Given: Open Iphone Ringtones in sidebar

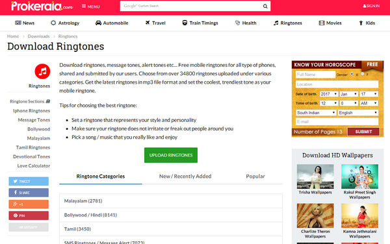Looking at the screenshot, I should tap(31, 111).
